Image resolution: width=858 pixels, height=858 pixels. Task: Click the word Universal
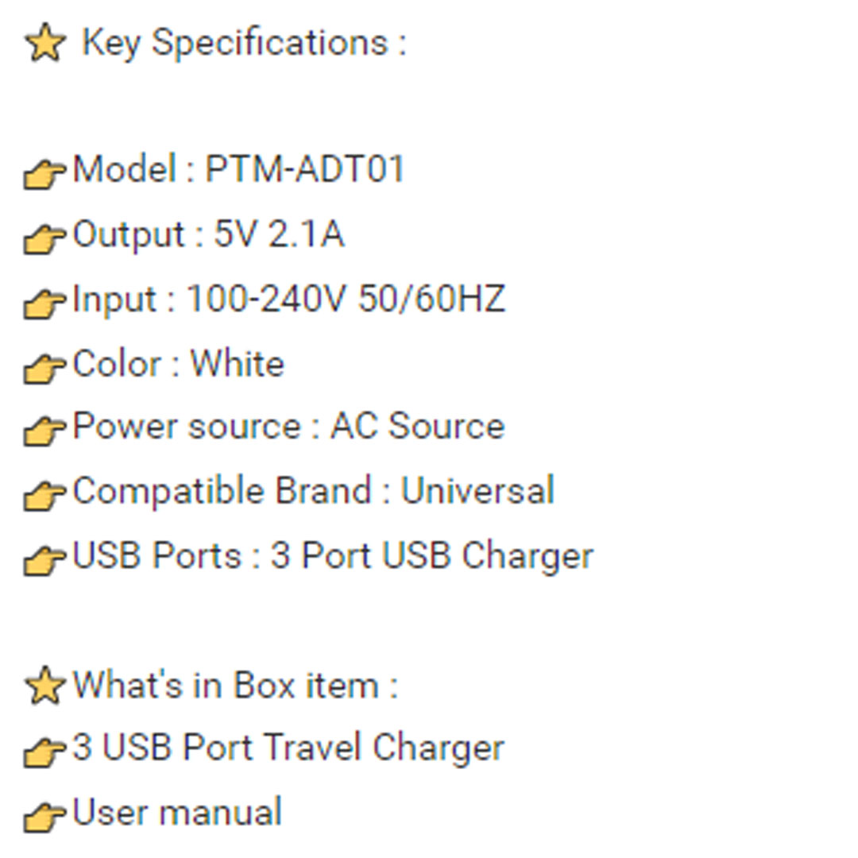point(477,491)
